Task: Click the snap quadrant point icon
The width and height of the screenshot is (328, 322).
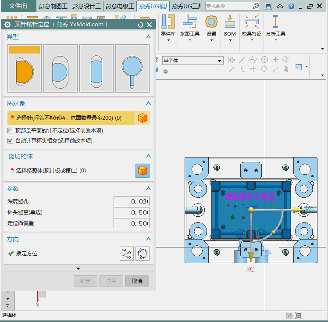Action: [x=264, y=69]
